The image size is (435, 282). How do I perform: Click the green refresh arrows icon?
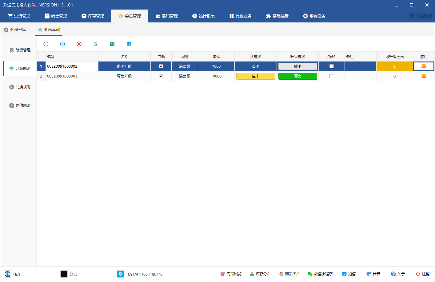click(x=96, y=44)
